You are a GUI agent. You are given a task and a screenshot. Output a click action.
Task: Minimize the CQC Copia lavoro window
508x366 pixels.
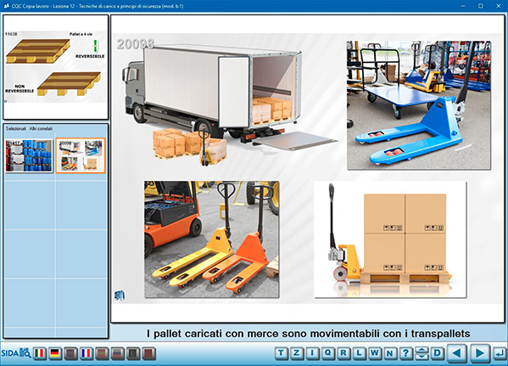pos(463,6)
